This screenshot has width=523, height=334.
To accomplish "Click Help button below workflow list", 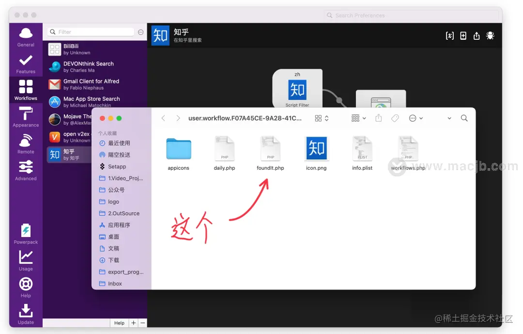I will tap(119, 323).
